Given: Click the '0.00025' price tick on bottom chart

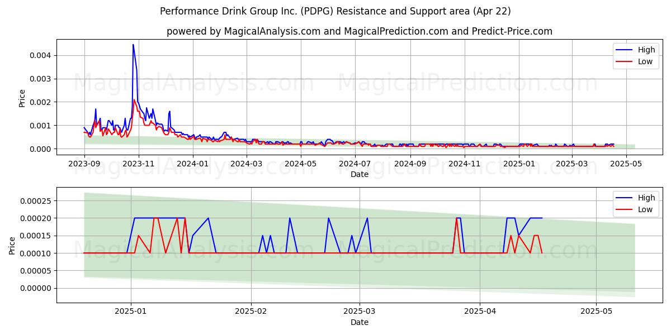Looking at the screenshot, I should (36, 200).
